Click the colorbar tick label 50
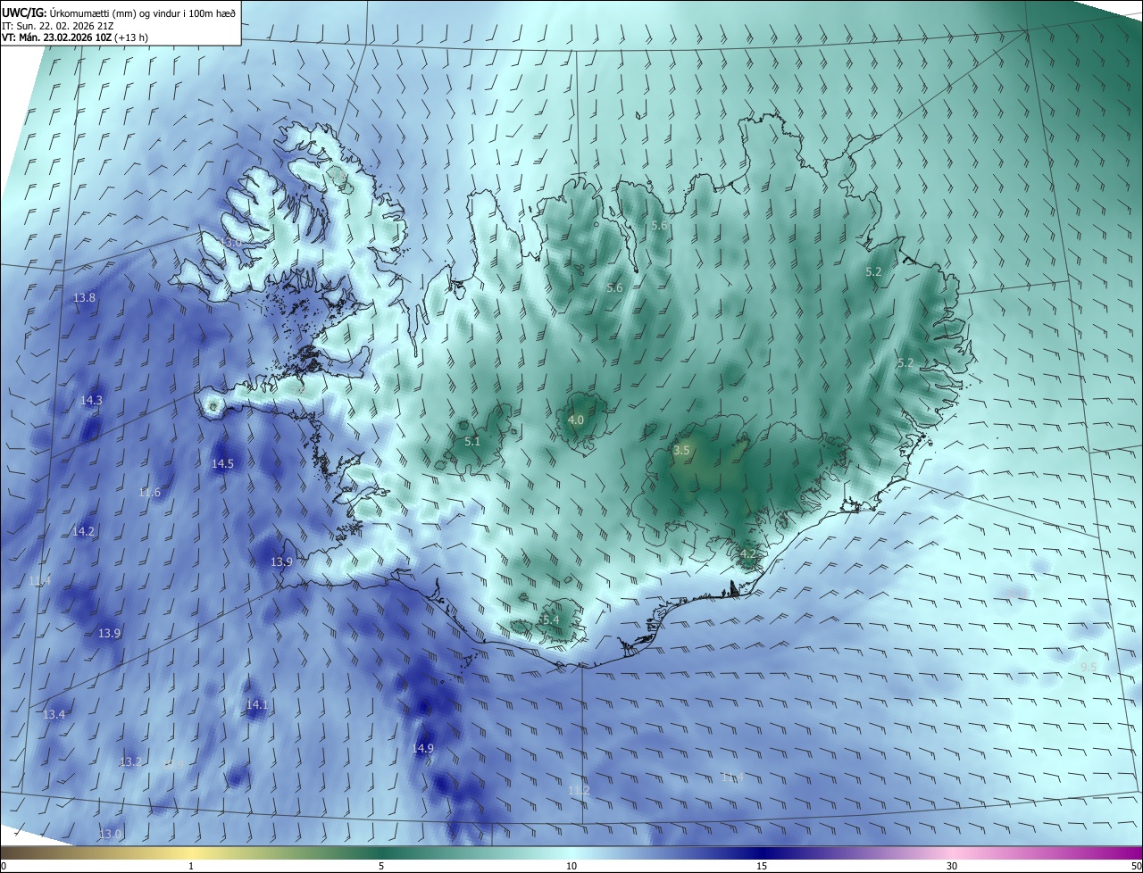Image resolution: width=1143 pixels, height=873 pixels. click(x=1136, y=866)
